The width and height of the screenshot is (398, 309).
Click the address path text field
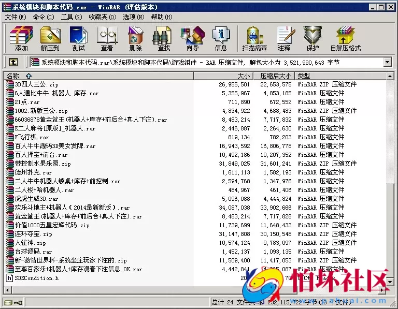(207, 62)
